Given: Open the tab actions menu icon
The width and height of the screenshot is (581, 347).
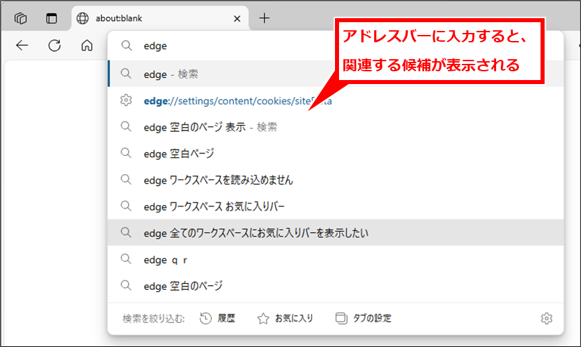Looking at the screenshot, I should click(51, 18).
